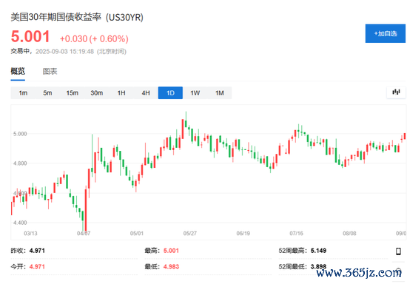Click the tall red candle near 04/07
Image resolution: width=407 pixels, height=284 pixels.
pyautogui.click(x=86, y=210)
